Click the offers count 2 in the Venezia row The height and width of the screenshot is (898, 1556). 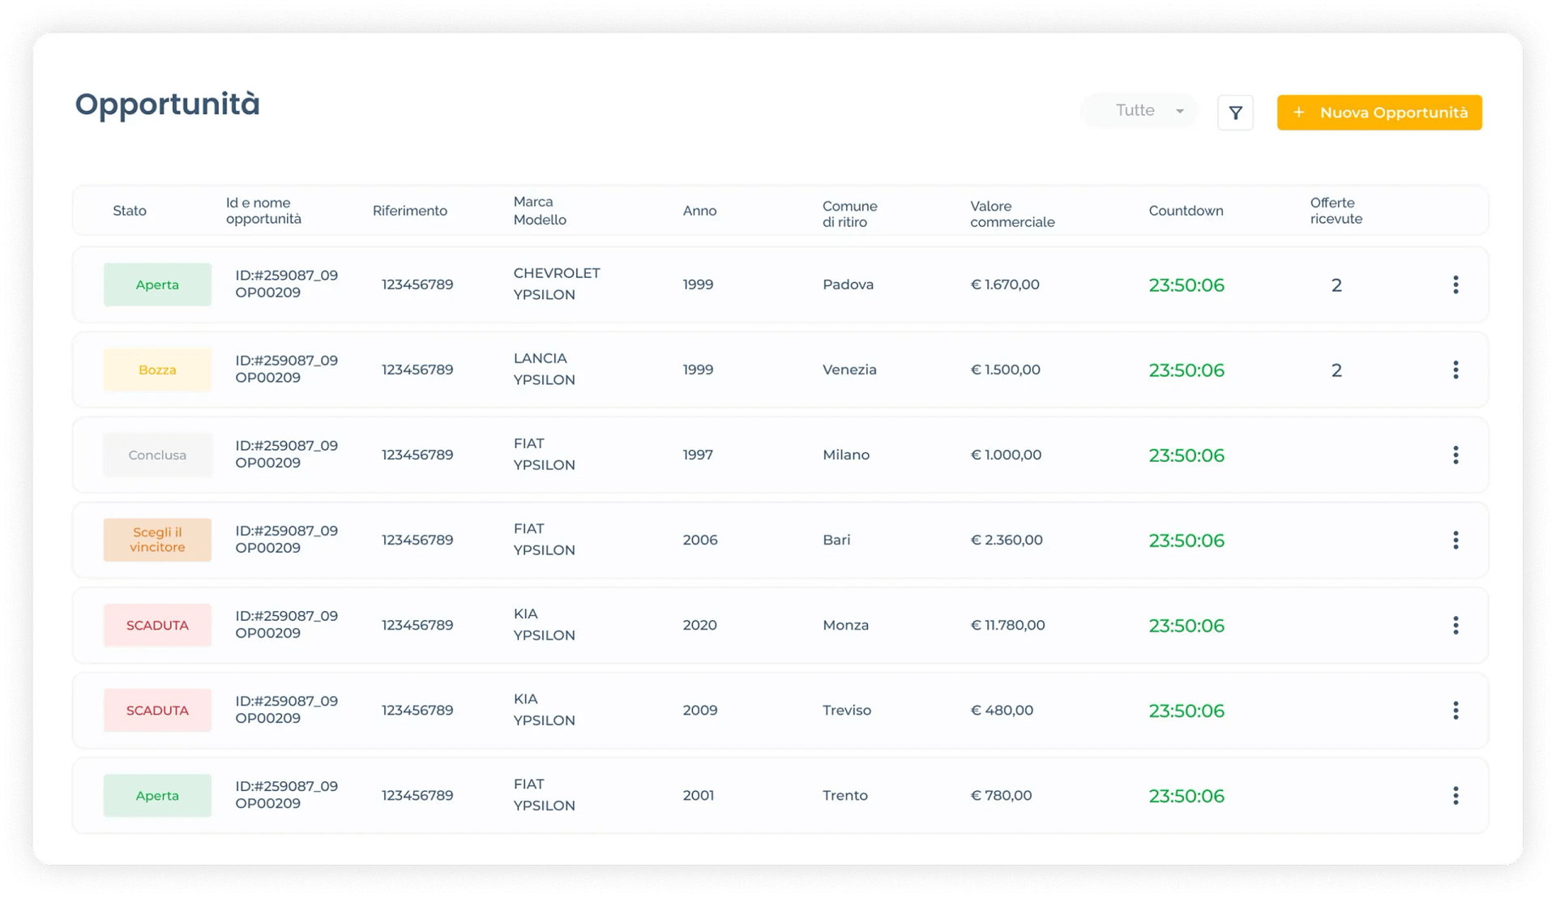tap(1336, 370)
